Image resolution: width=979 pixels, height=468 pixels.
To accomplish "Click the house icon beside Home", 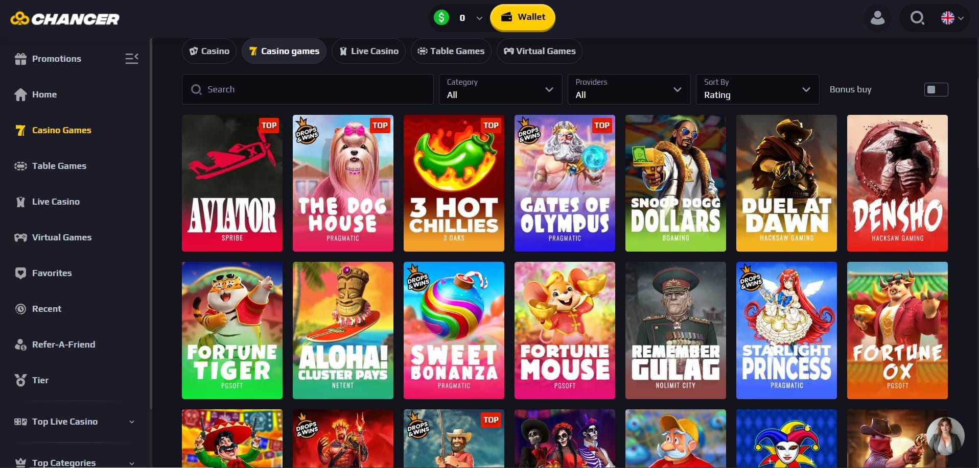I will pyautogui.click(x=20, y=94).
